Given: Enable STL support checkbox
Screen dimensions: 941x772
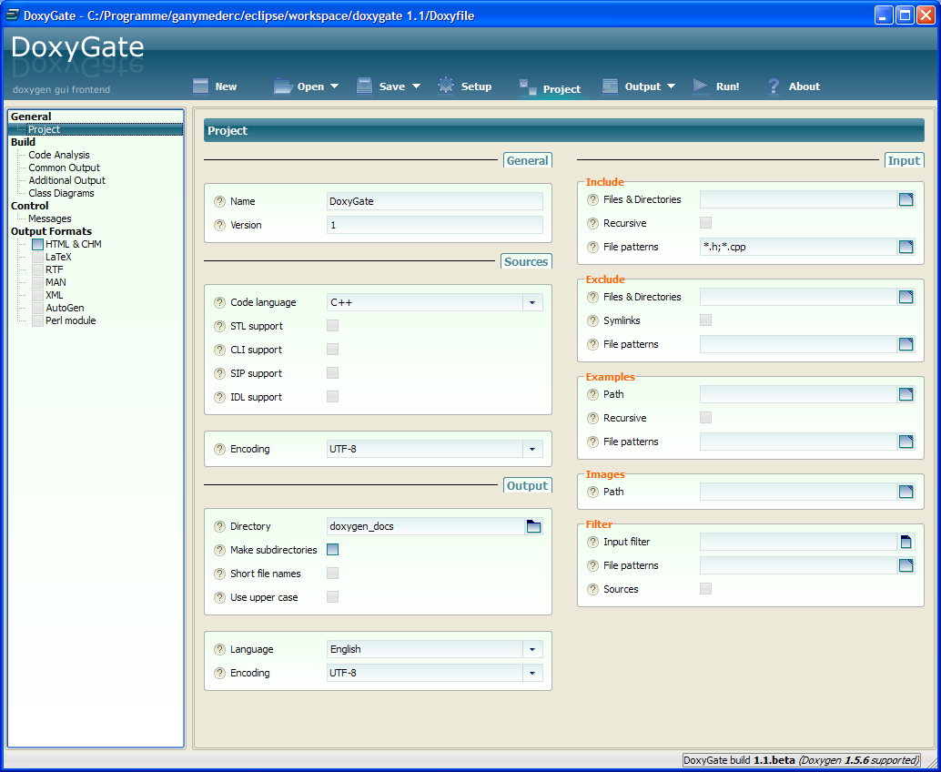Looking at the screenshot, I should pos(332,325).
